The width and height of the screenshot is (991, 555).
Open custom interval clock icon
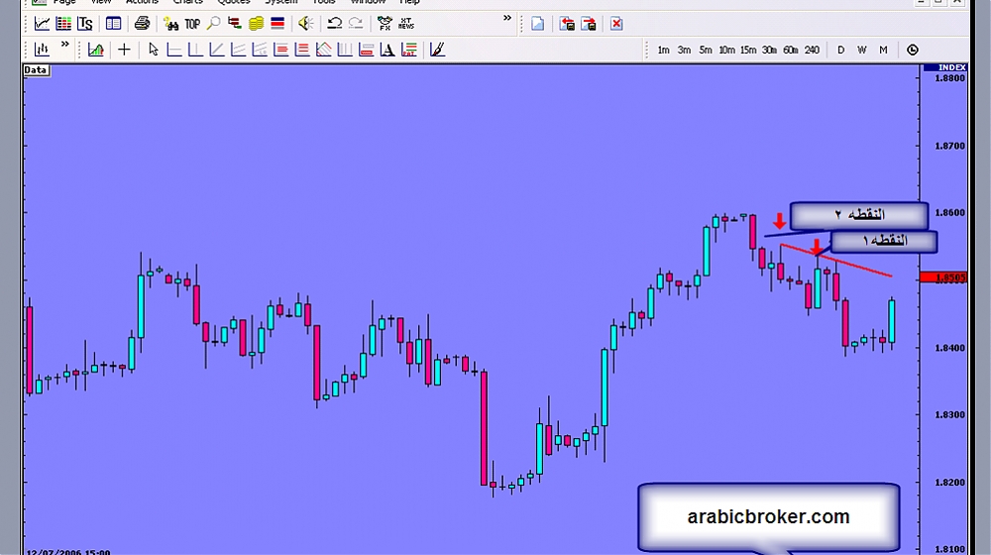(912, 50)
